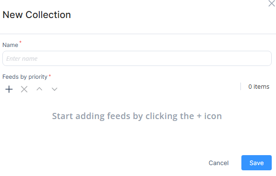Click the Start adding feeds empty-state message
This screenshot has width=276, height=176.
click(x=137, y=116)
